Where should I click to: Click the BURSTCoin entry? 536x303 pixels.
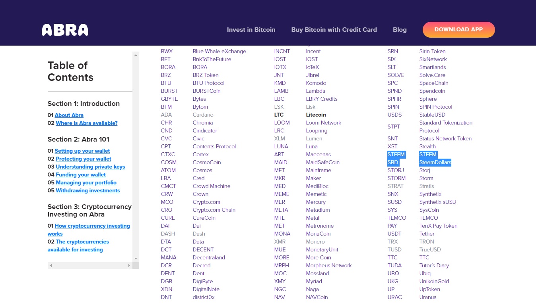[x=206, y=91]
